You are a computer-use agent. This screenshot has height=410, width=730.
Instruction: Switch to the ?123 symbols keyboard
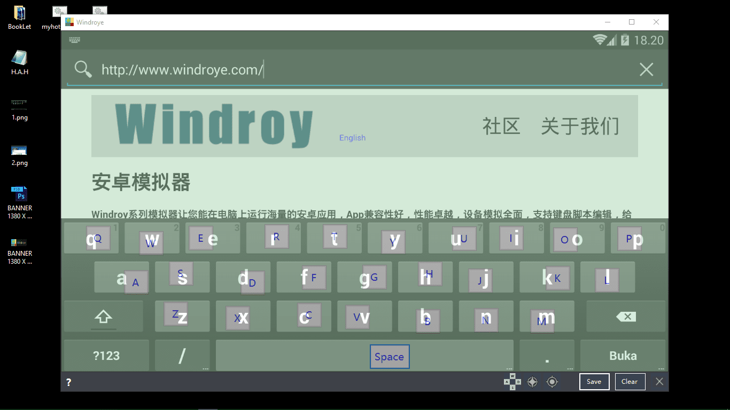point(106,356)
